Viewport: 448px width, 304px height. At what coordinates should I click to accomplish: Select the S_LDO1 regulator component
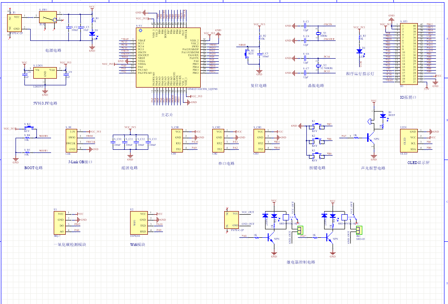pyautogui.click(x=45, y=72)
